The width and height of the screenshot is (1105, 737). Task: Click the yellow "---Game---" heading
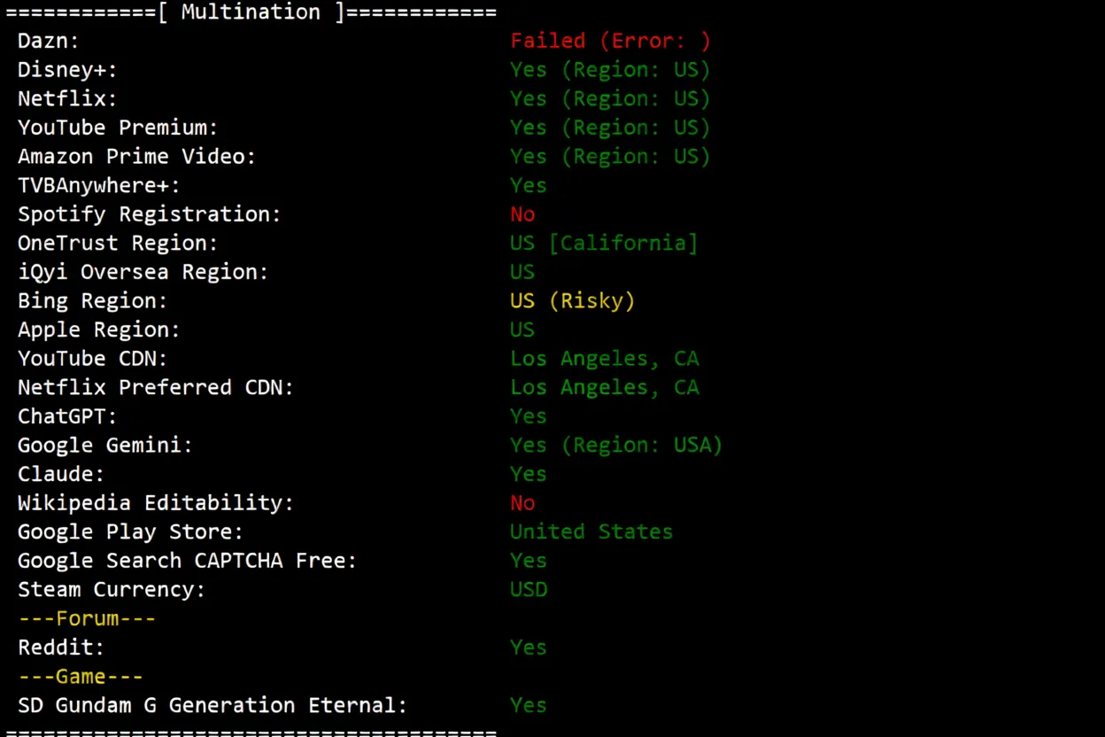81,677
